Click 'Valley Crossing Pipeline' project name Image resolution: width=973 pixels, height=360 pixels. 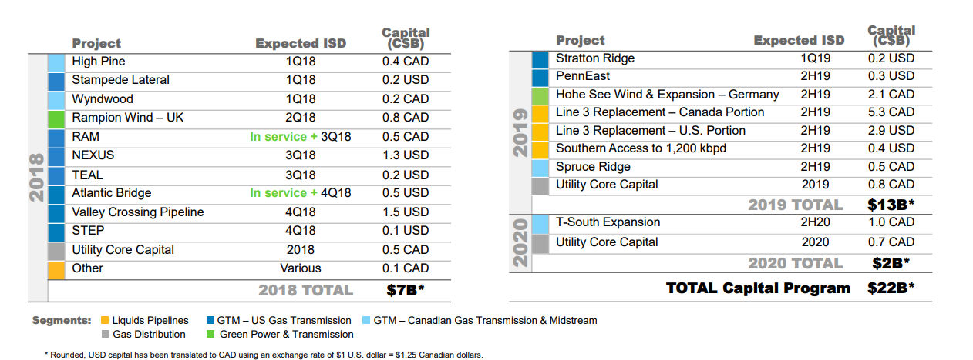[x=137, y=212]
